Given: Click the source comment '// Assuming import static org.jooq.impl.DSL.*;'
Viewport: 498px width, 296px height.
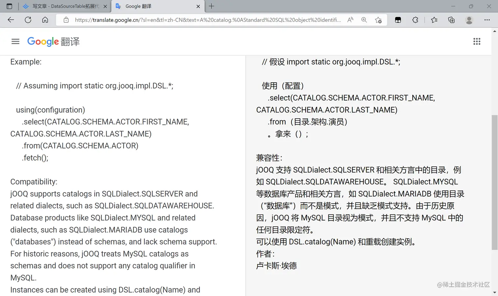Looking at the screenshot, I should click(95, 86).
